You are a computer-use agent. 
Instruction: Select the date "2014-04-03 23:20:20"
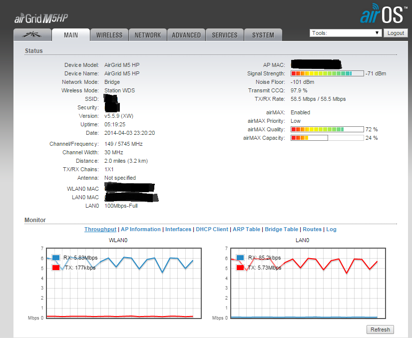click(129, 133)
